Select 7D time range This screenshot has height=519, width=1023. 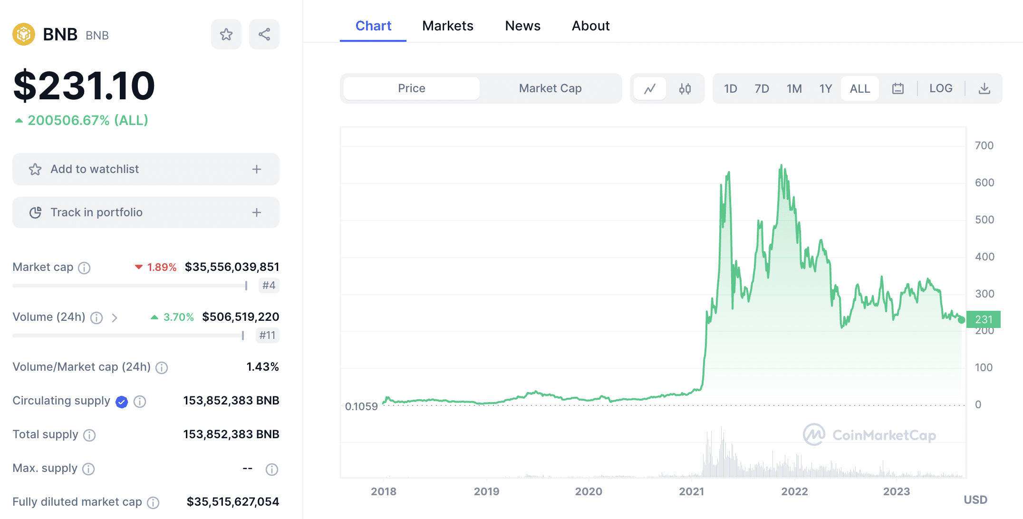pos(762,88)
